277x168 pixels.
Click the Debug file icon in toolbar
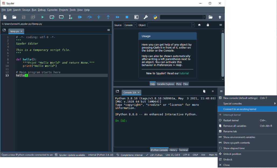click(x=80, y=17)
